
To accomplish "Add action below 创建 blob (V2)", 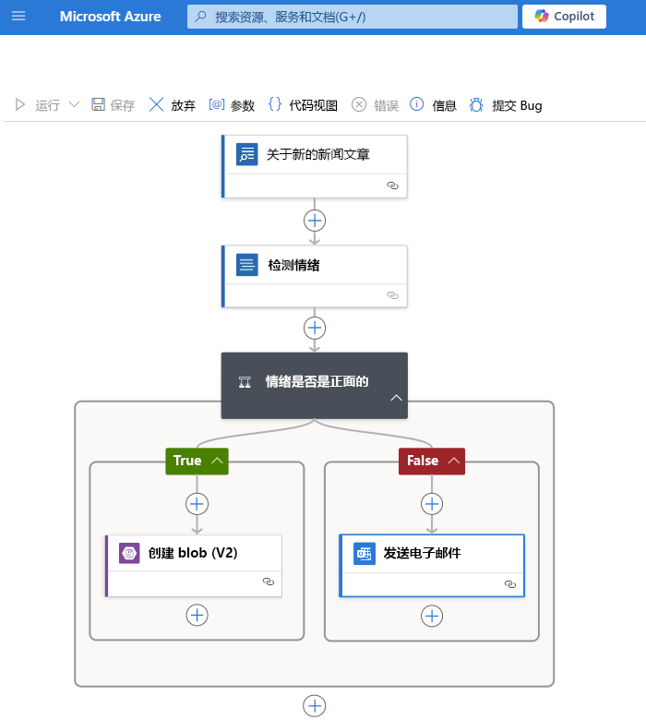I will pyautogui.click(x=197, y=615).
